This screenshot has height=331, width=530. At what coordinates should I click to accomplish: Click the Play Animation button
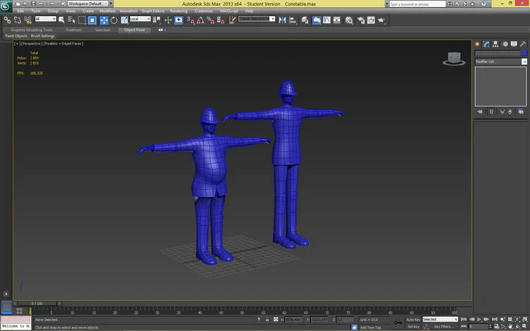pos(479,319)
